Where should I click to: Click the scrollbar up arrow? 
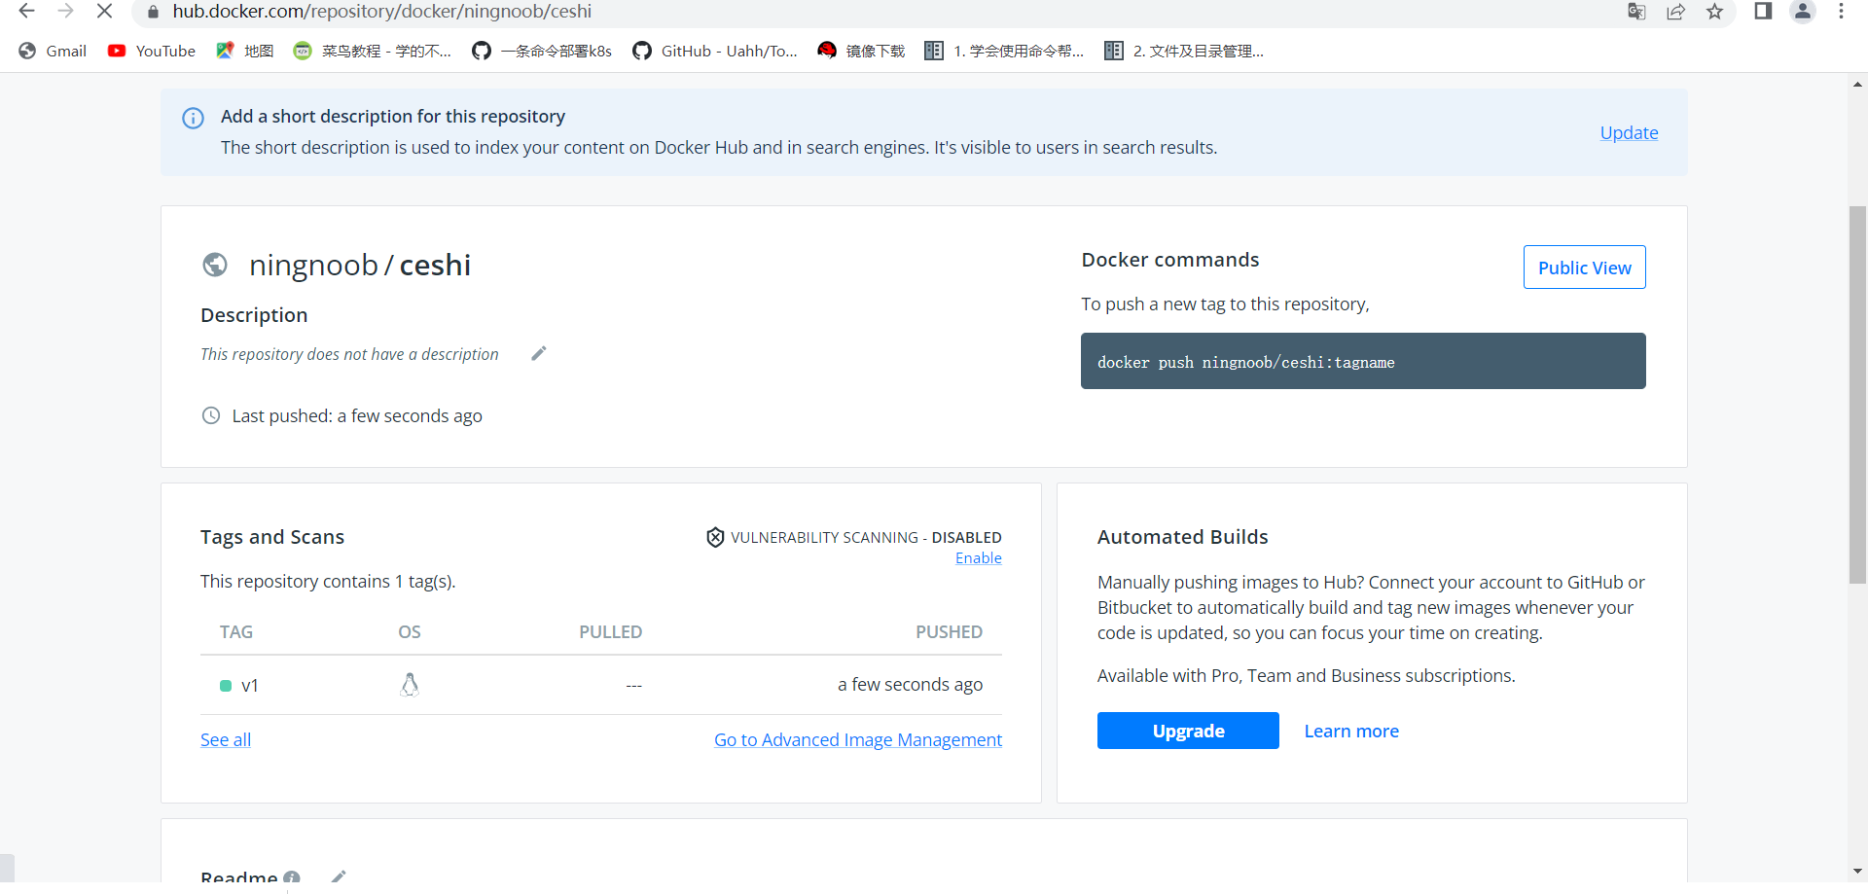[x=1857, y=85]
